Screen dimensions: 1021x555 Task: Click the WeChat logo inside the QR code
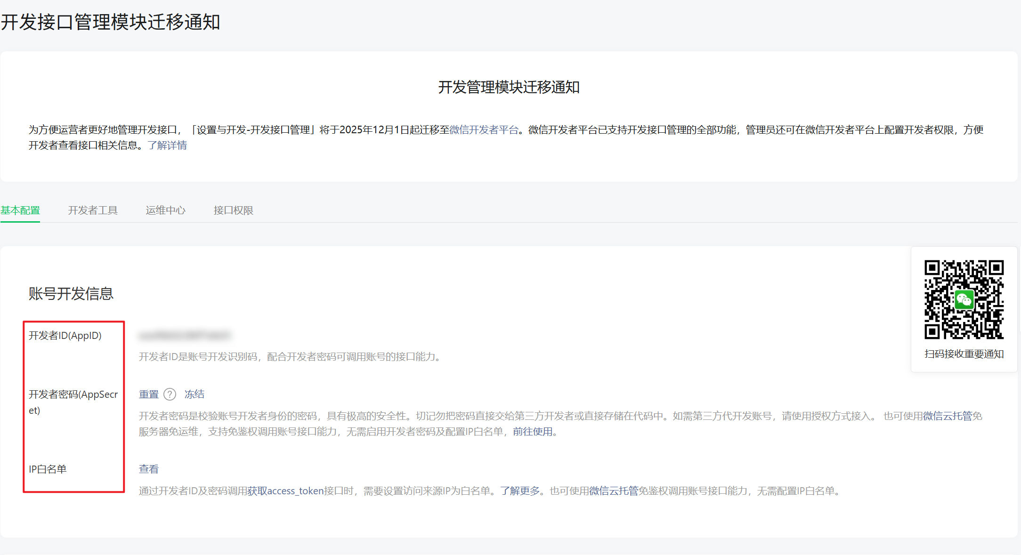tap(964, 300)
